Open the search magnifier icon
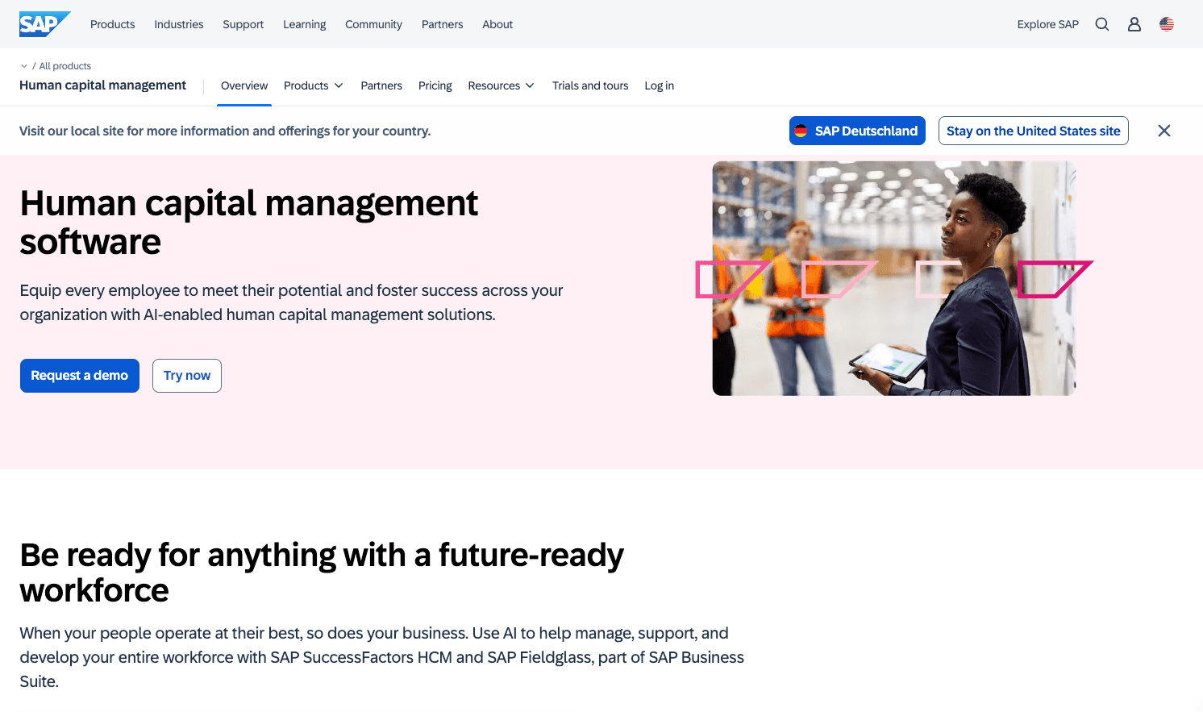Screen dimensions: 1203x712 coord(1101,24)
